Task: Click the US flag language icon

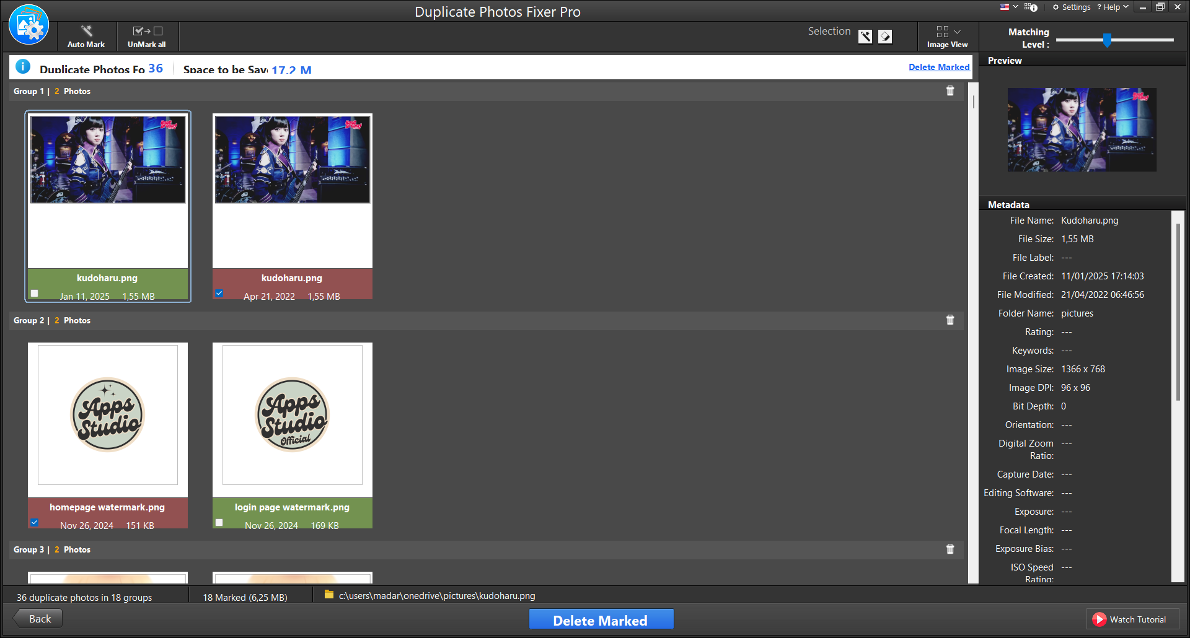Action: 1005,7
